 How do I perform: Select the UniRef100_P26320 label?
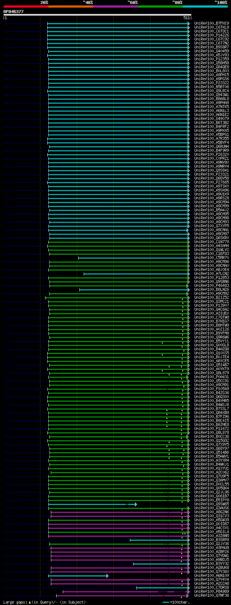(x=212, y=154)
